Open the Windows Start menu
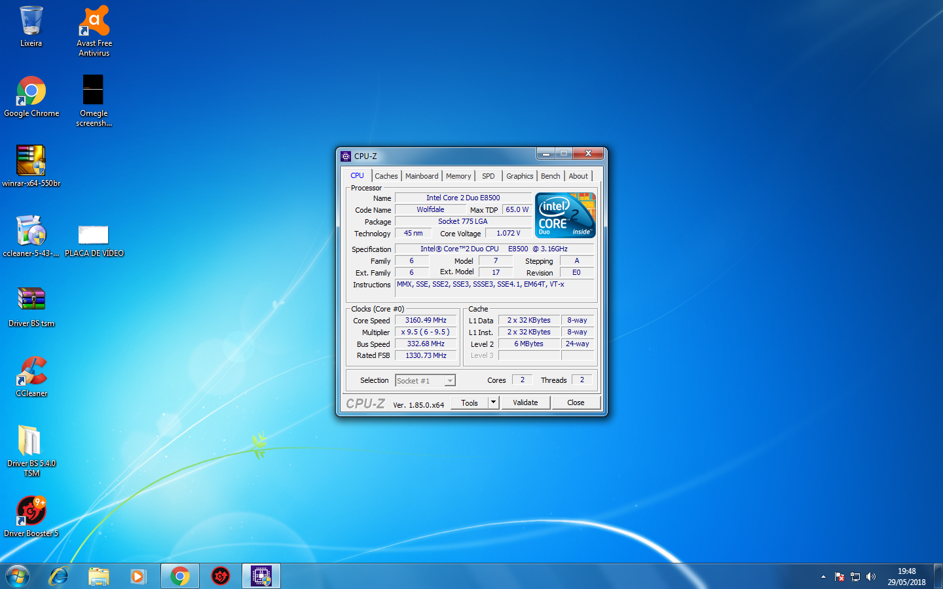943x589 pixels. pyautogui.click(x=18, y=577)
